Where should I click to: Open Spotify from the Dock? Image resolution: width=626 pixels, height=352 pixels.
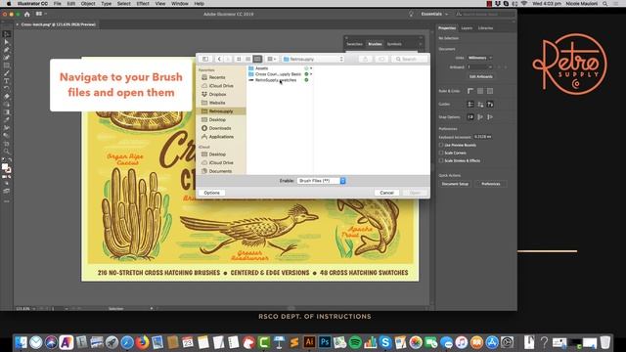tap(355, 342)
